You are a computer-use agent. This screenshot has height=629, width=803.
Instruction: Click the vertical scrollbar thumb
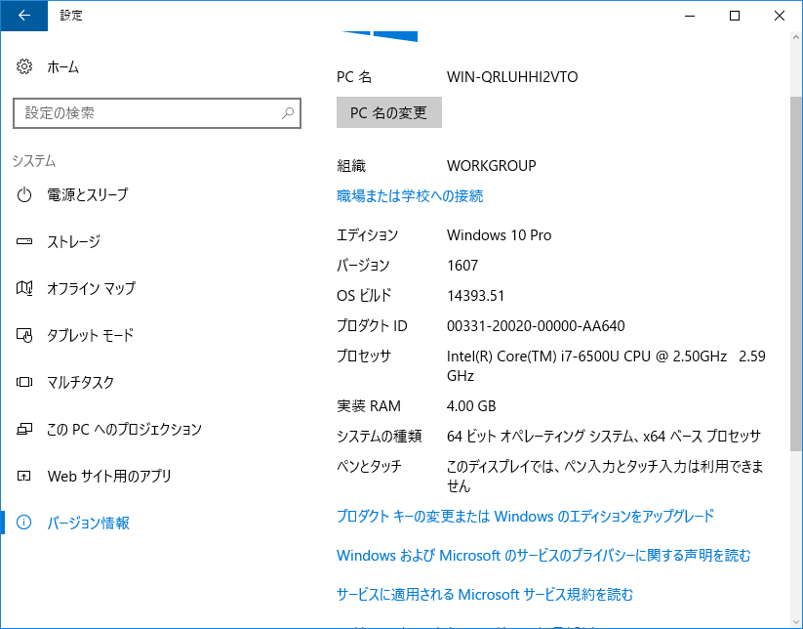click(x=795, y=273)
